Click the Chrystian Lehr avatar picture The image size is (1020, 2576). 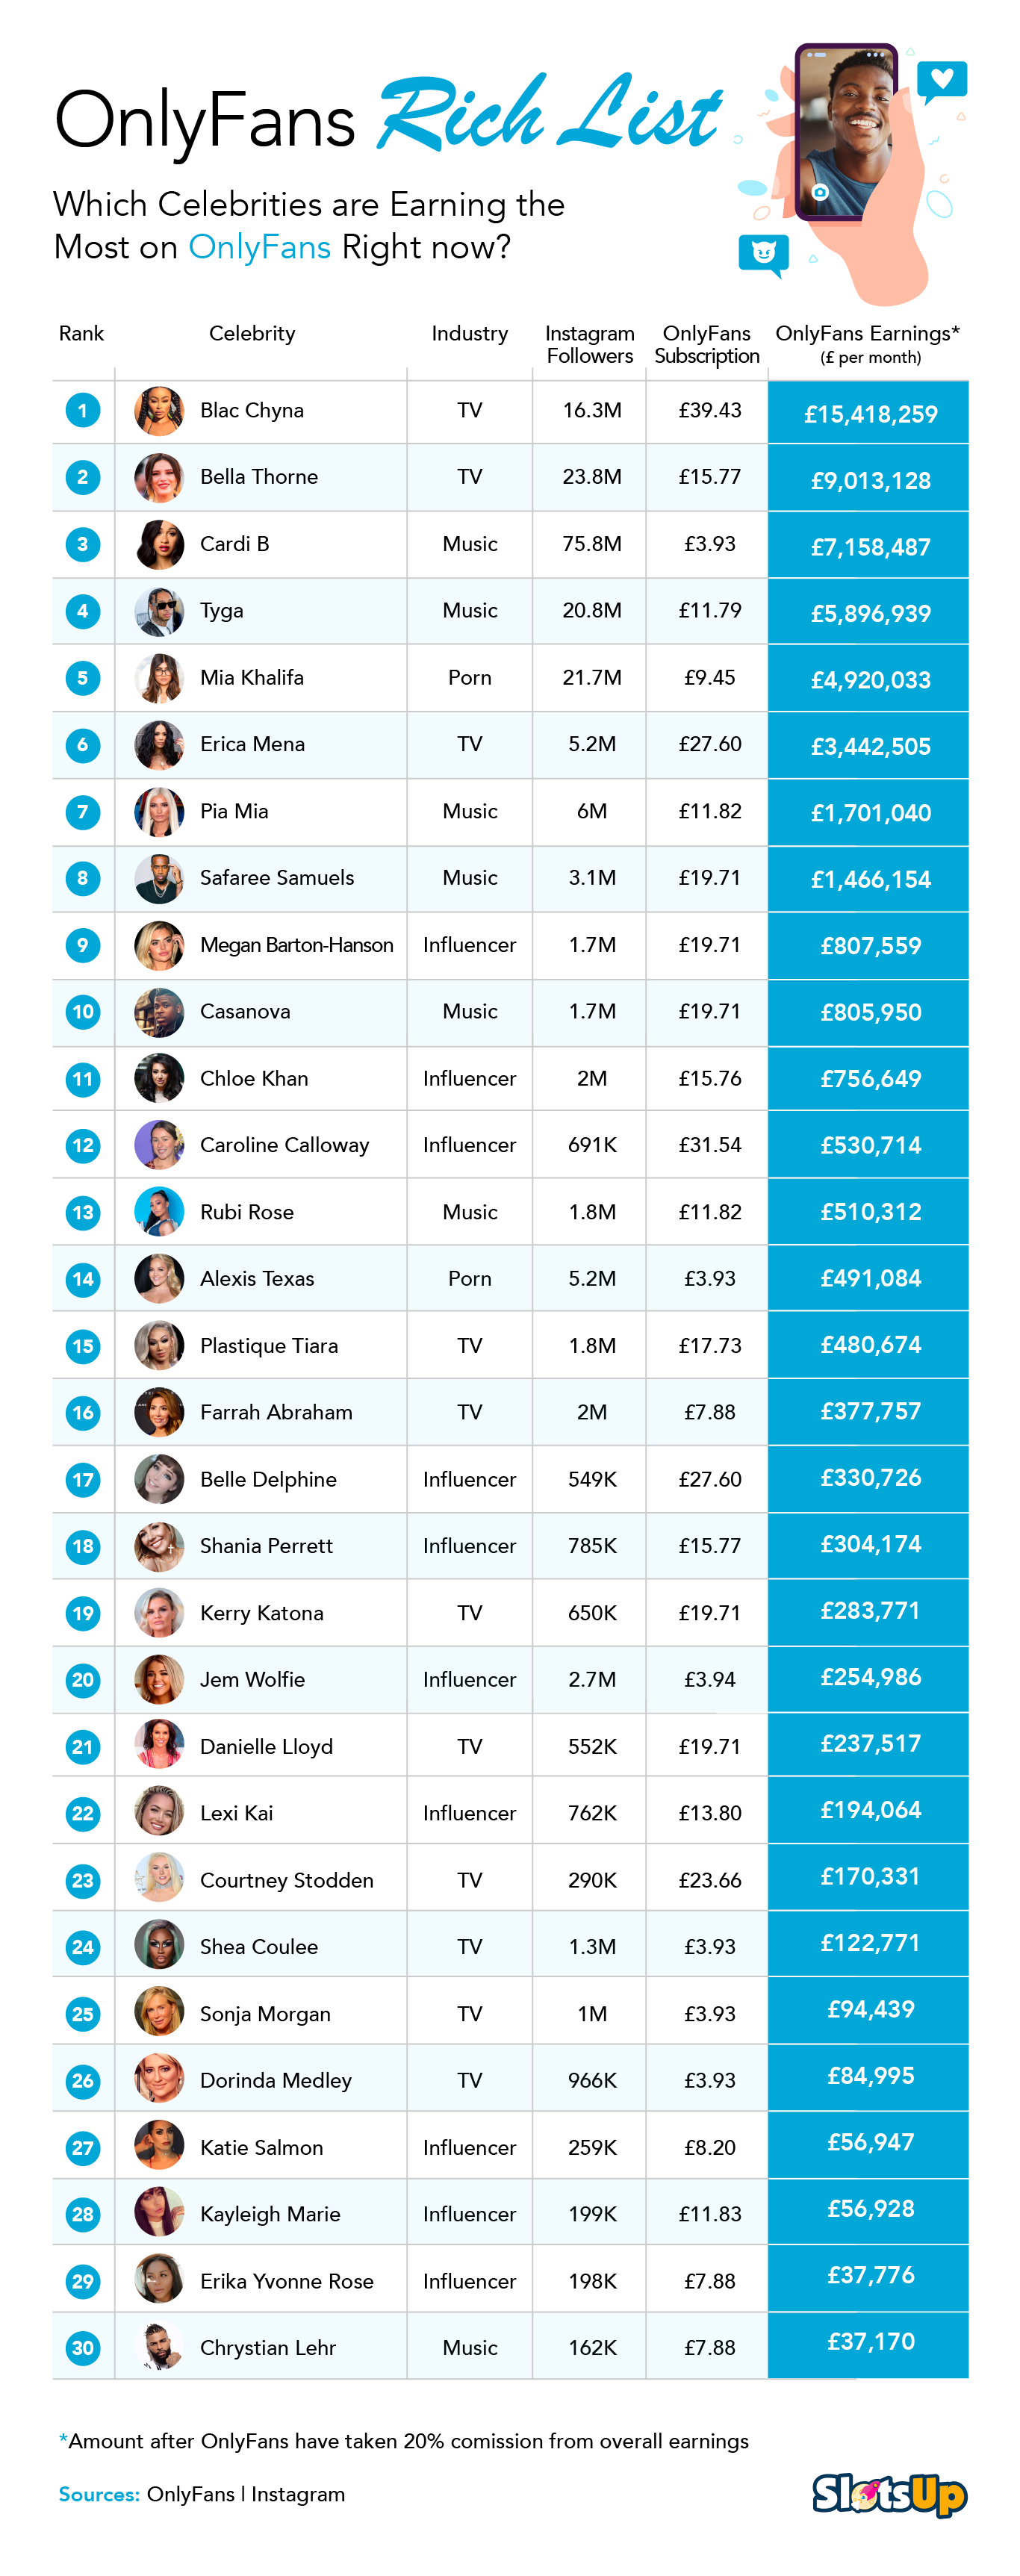[x=159, y=2347]
